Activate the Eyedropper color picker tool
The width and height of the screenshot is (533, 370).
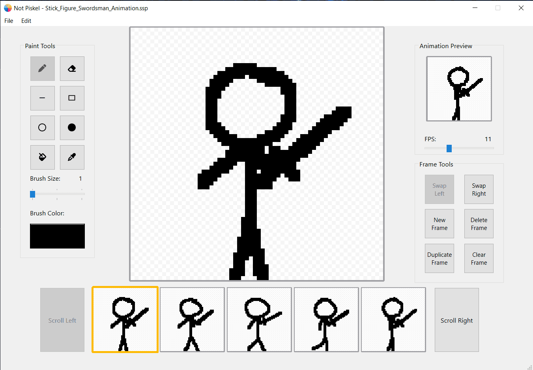pos(72,157)
